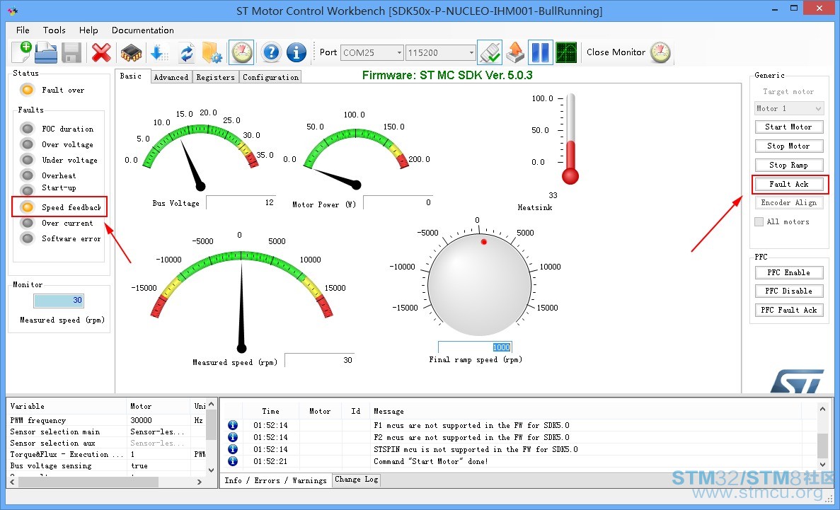Viewport: 840px width, 510px height.
Task: Switch to the Registers tab
Action: point(215,77)
